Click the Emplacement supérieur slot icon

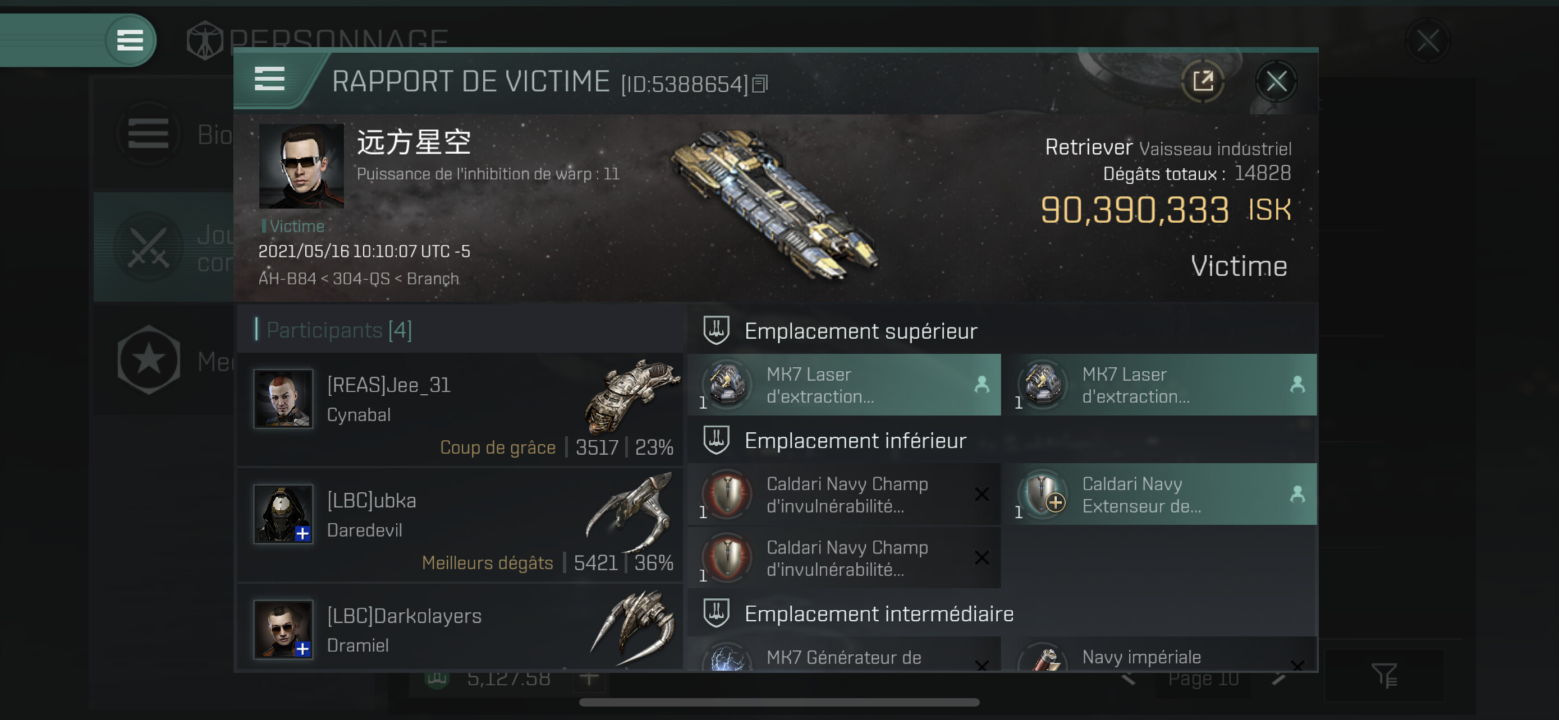pos(716,331)
